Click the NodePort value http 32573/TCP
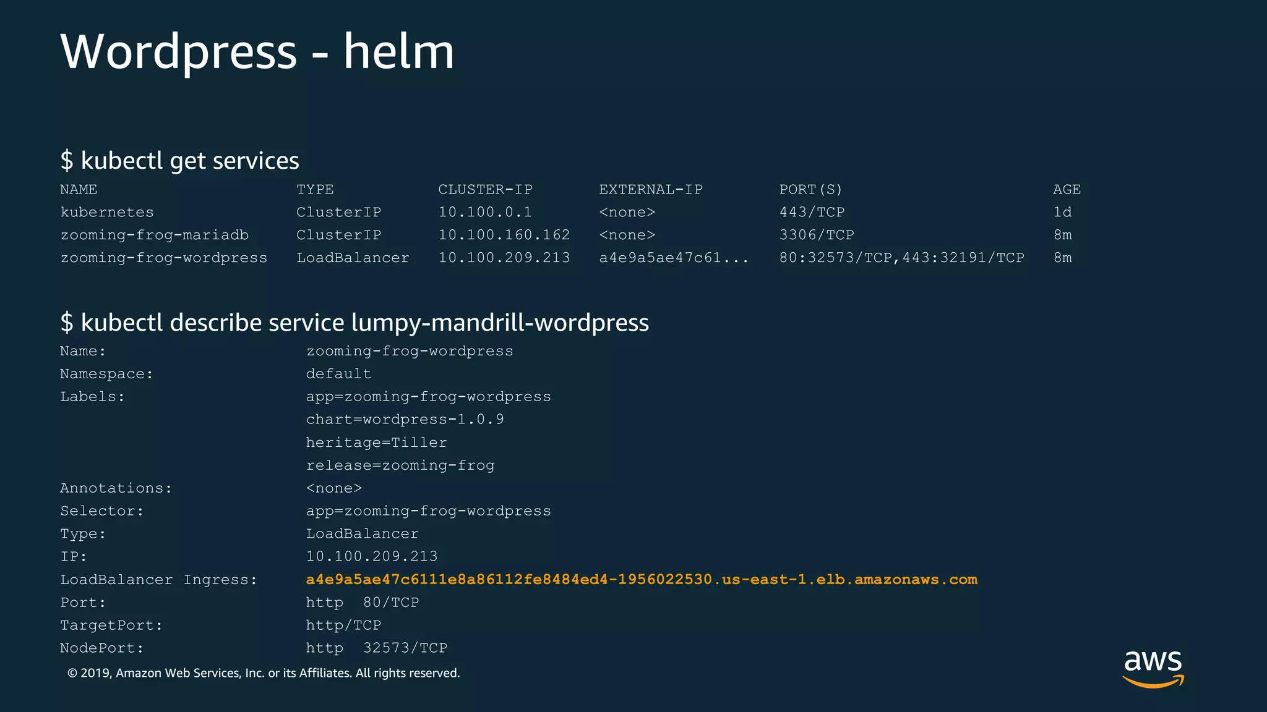Viewport: 1267px width, 712px height. coord(376,648)
